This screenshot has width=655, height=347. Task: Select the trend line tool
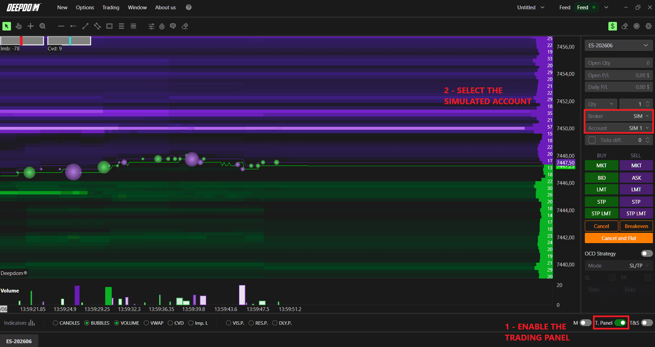pyautogui.click(x=85, y=26)
